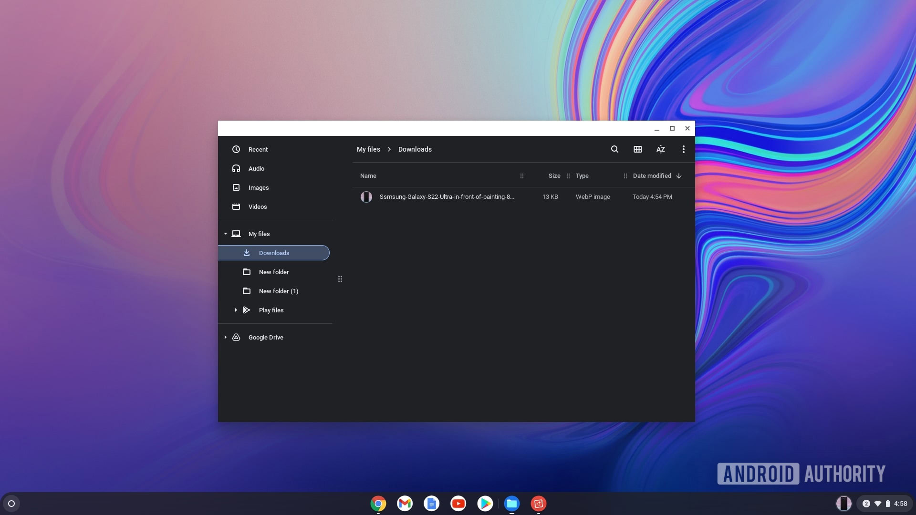Open Chrome browser from taskbar
Image resolution: width=916 pixels, height=515 pixels.
click(x=377, y=503)
